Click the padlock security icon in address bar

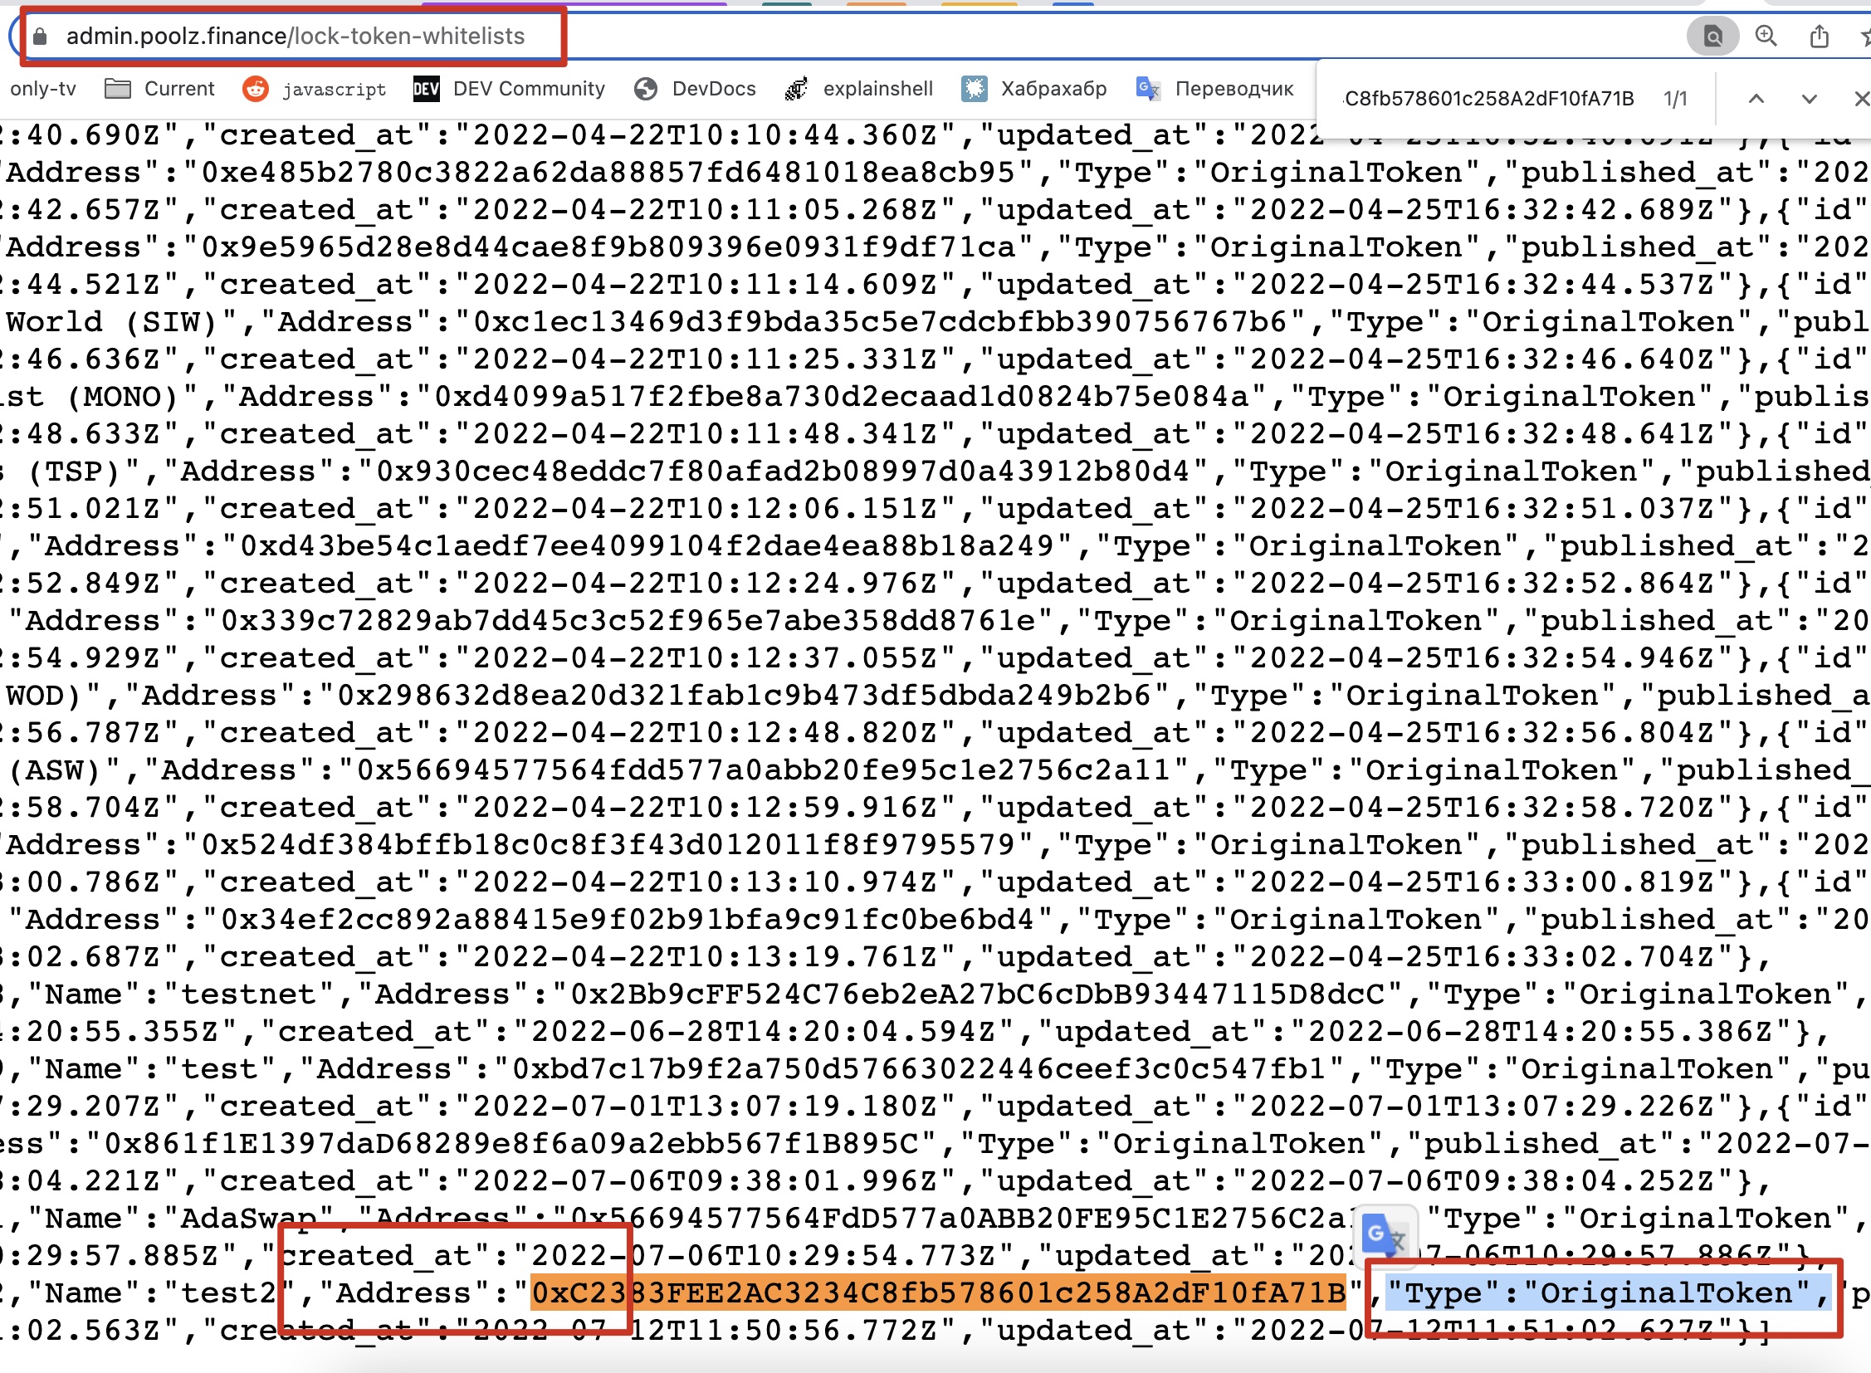click(x=38, y=37)
